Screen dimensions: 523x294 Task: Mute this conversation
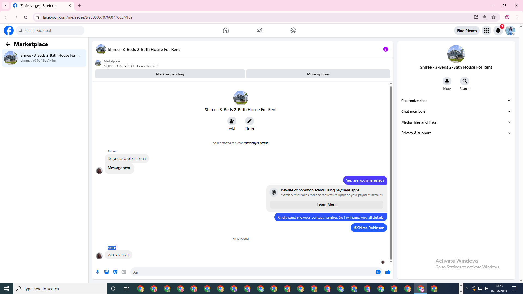tap(447, 81)
